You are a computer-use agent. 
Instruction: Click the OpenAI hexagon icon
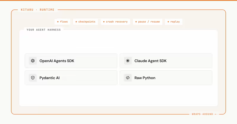(33, 61)
